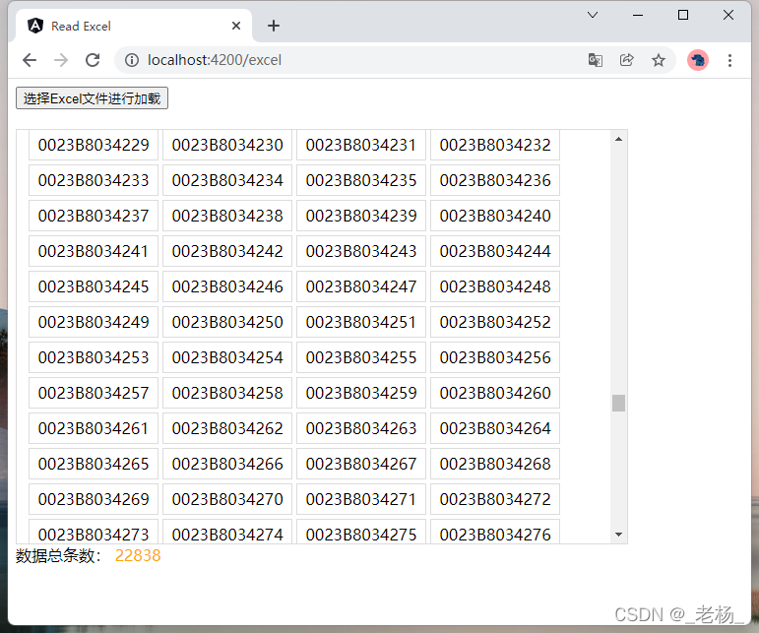
Task: Click code 0023B8034261
Action: tap(94, 428)
